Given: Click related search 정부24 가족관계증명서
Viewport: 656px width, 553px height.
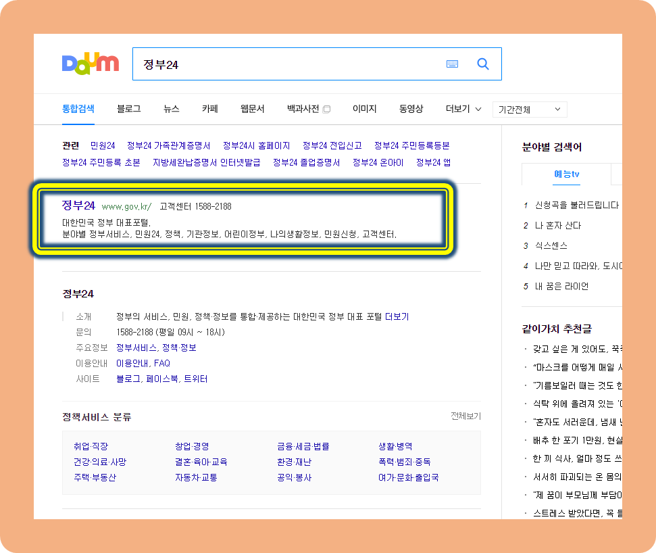Looking at the screenshot, I should pos(169,145).
